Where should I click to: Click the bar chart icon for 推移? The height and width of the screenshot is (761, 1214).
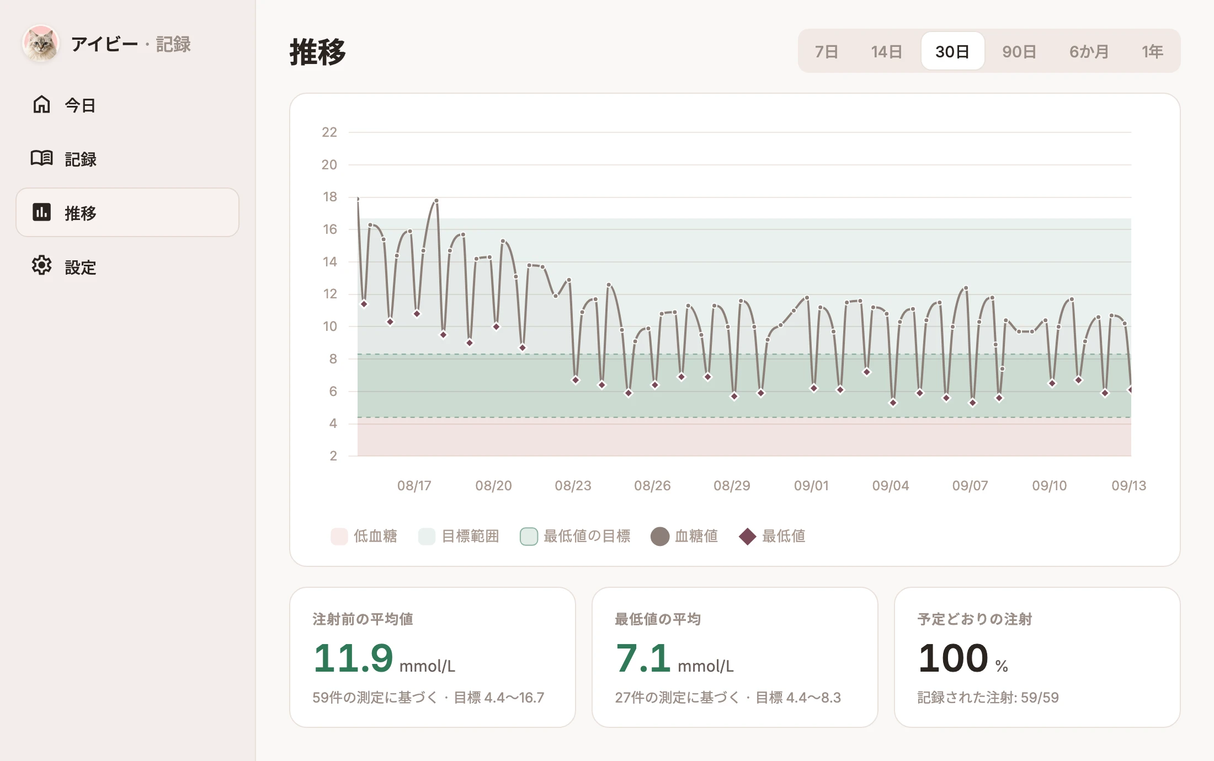(x=41, y=212)
